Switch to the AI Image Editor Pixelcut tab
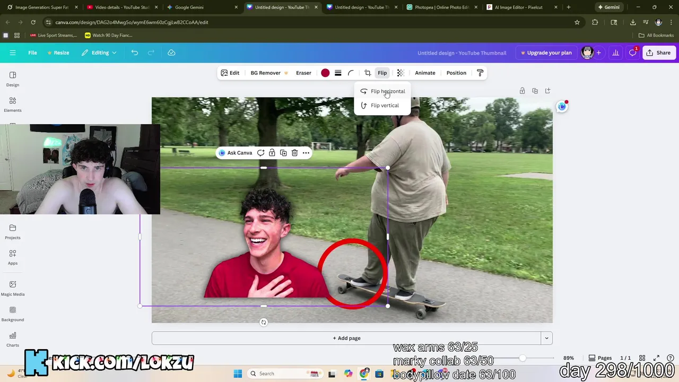Screen dimensions: 679x382 tap(522, 7)
